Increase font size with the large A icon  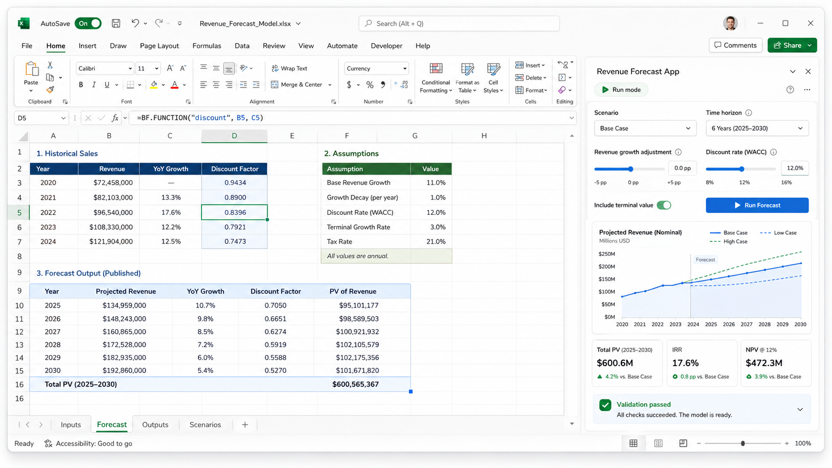[x=170, y=68]
